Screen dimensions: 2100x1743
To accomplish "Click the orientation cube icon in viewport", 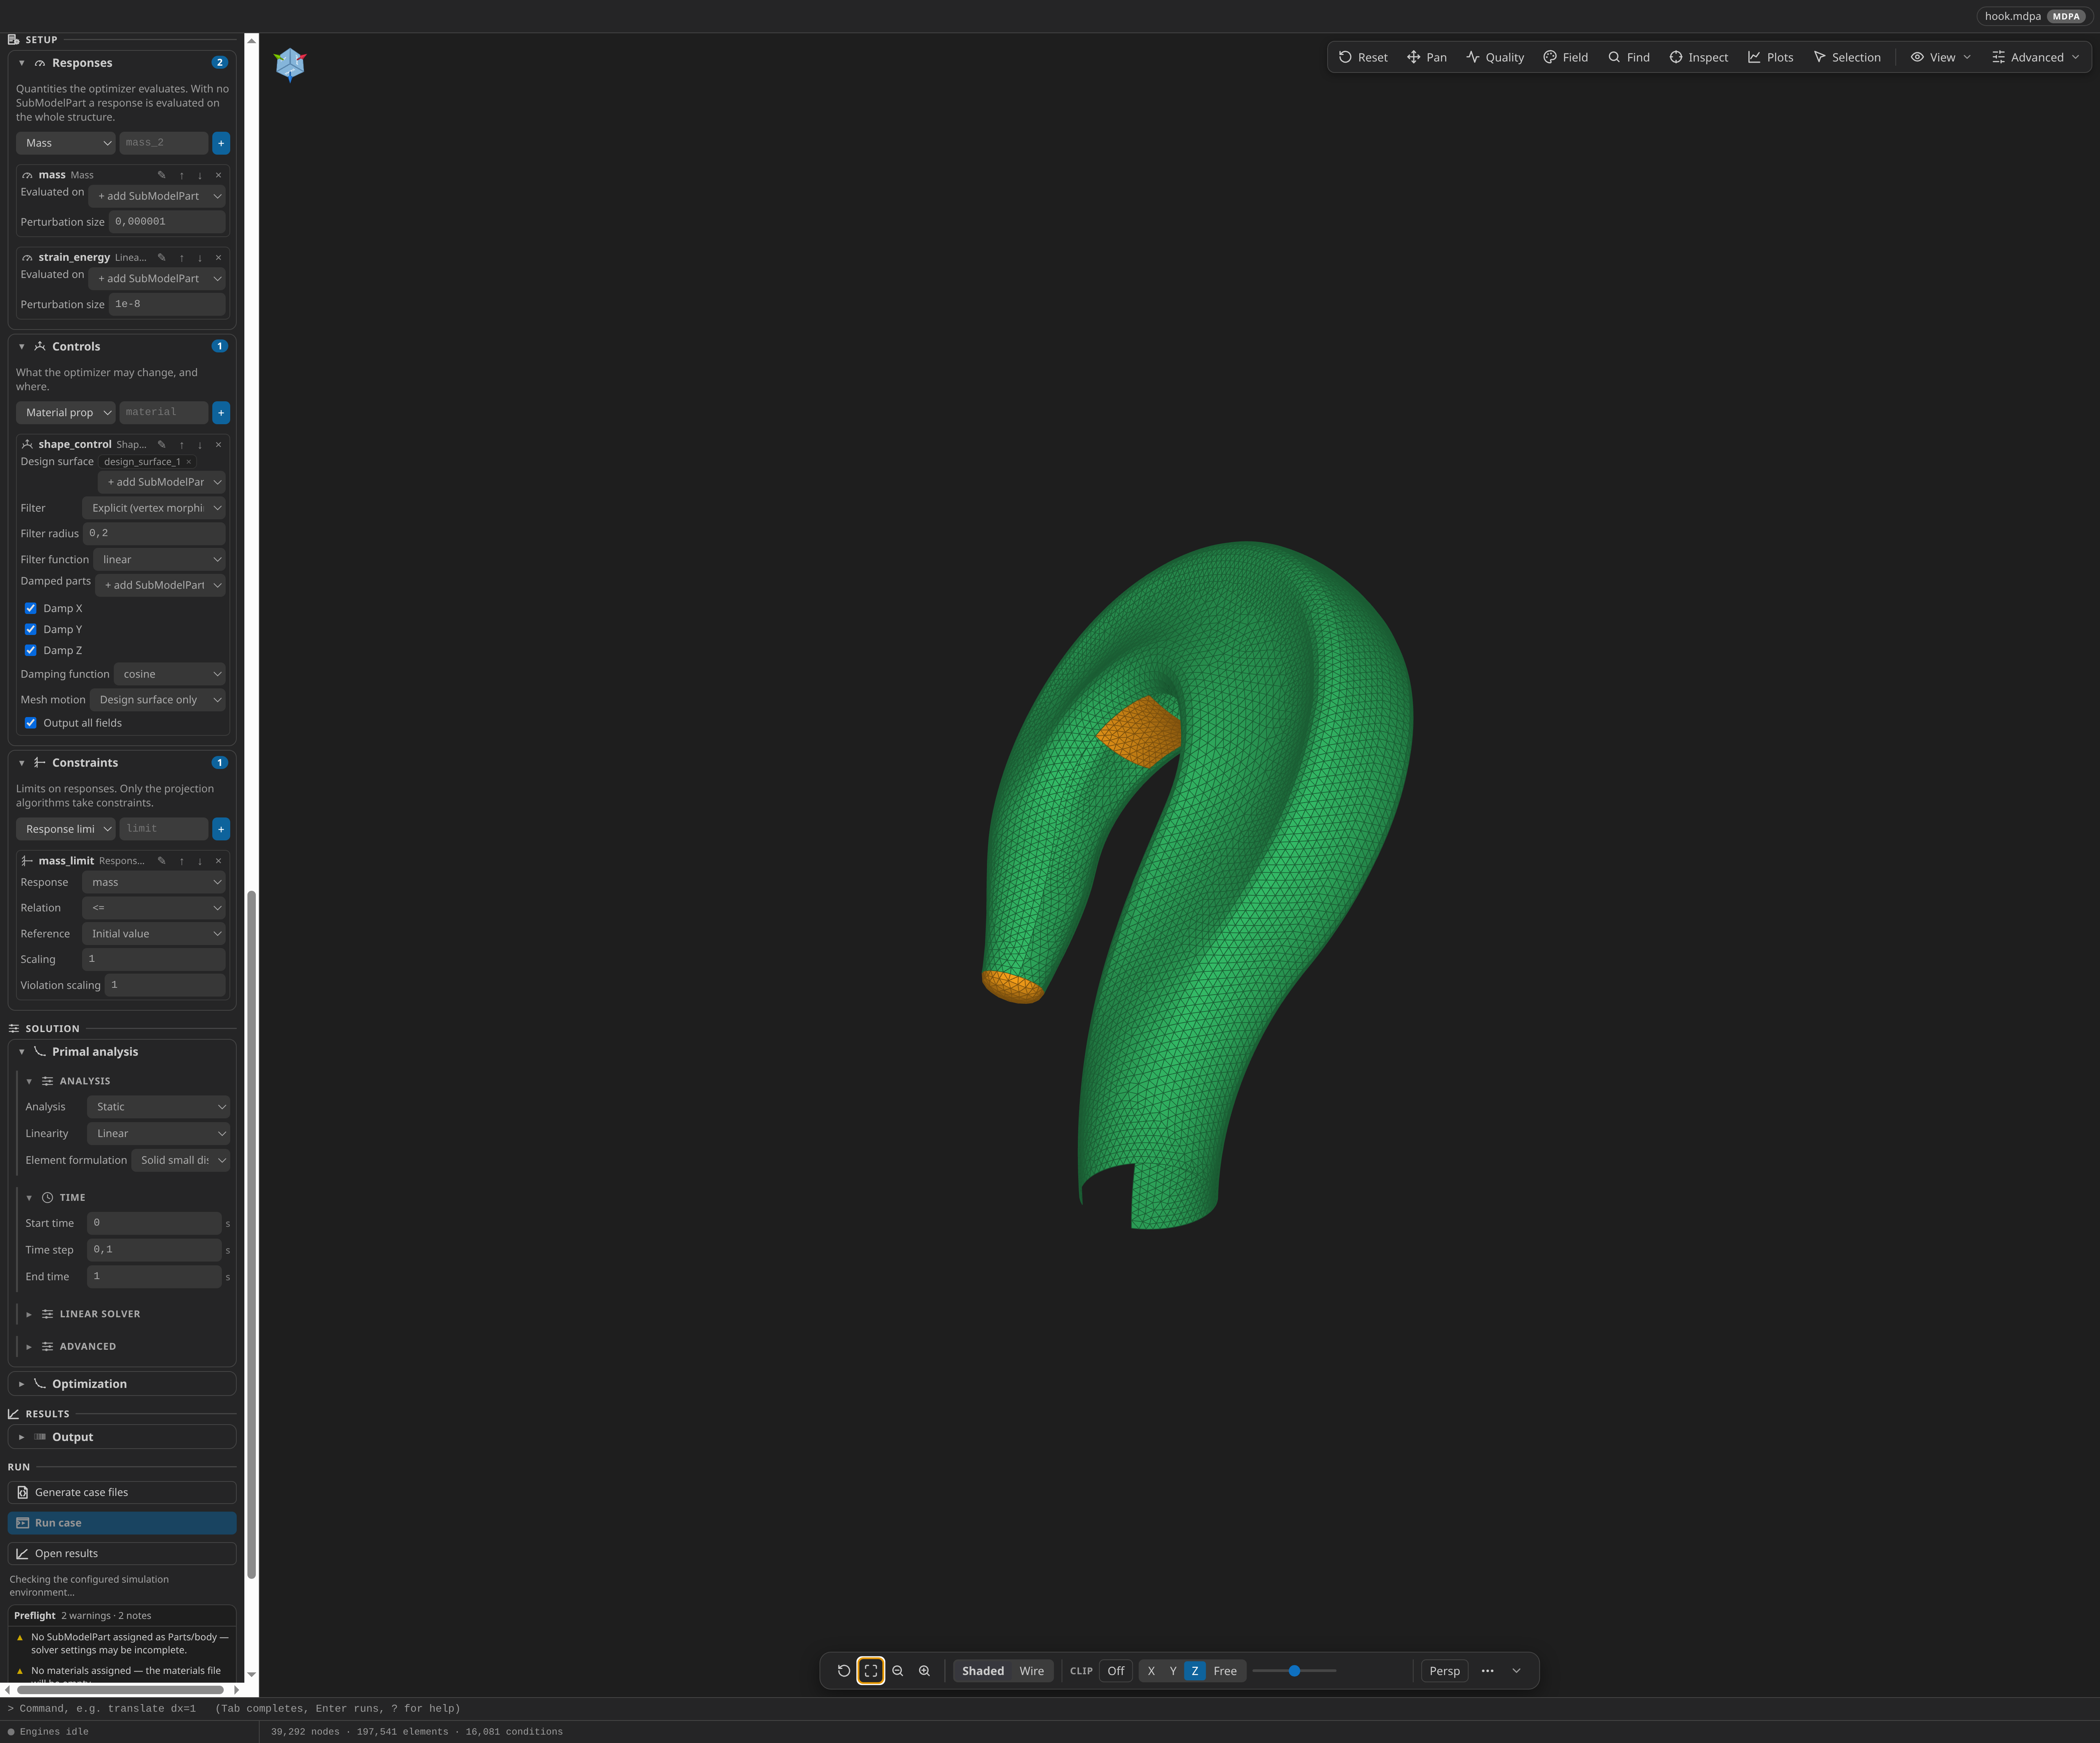I will (290, 64).
